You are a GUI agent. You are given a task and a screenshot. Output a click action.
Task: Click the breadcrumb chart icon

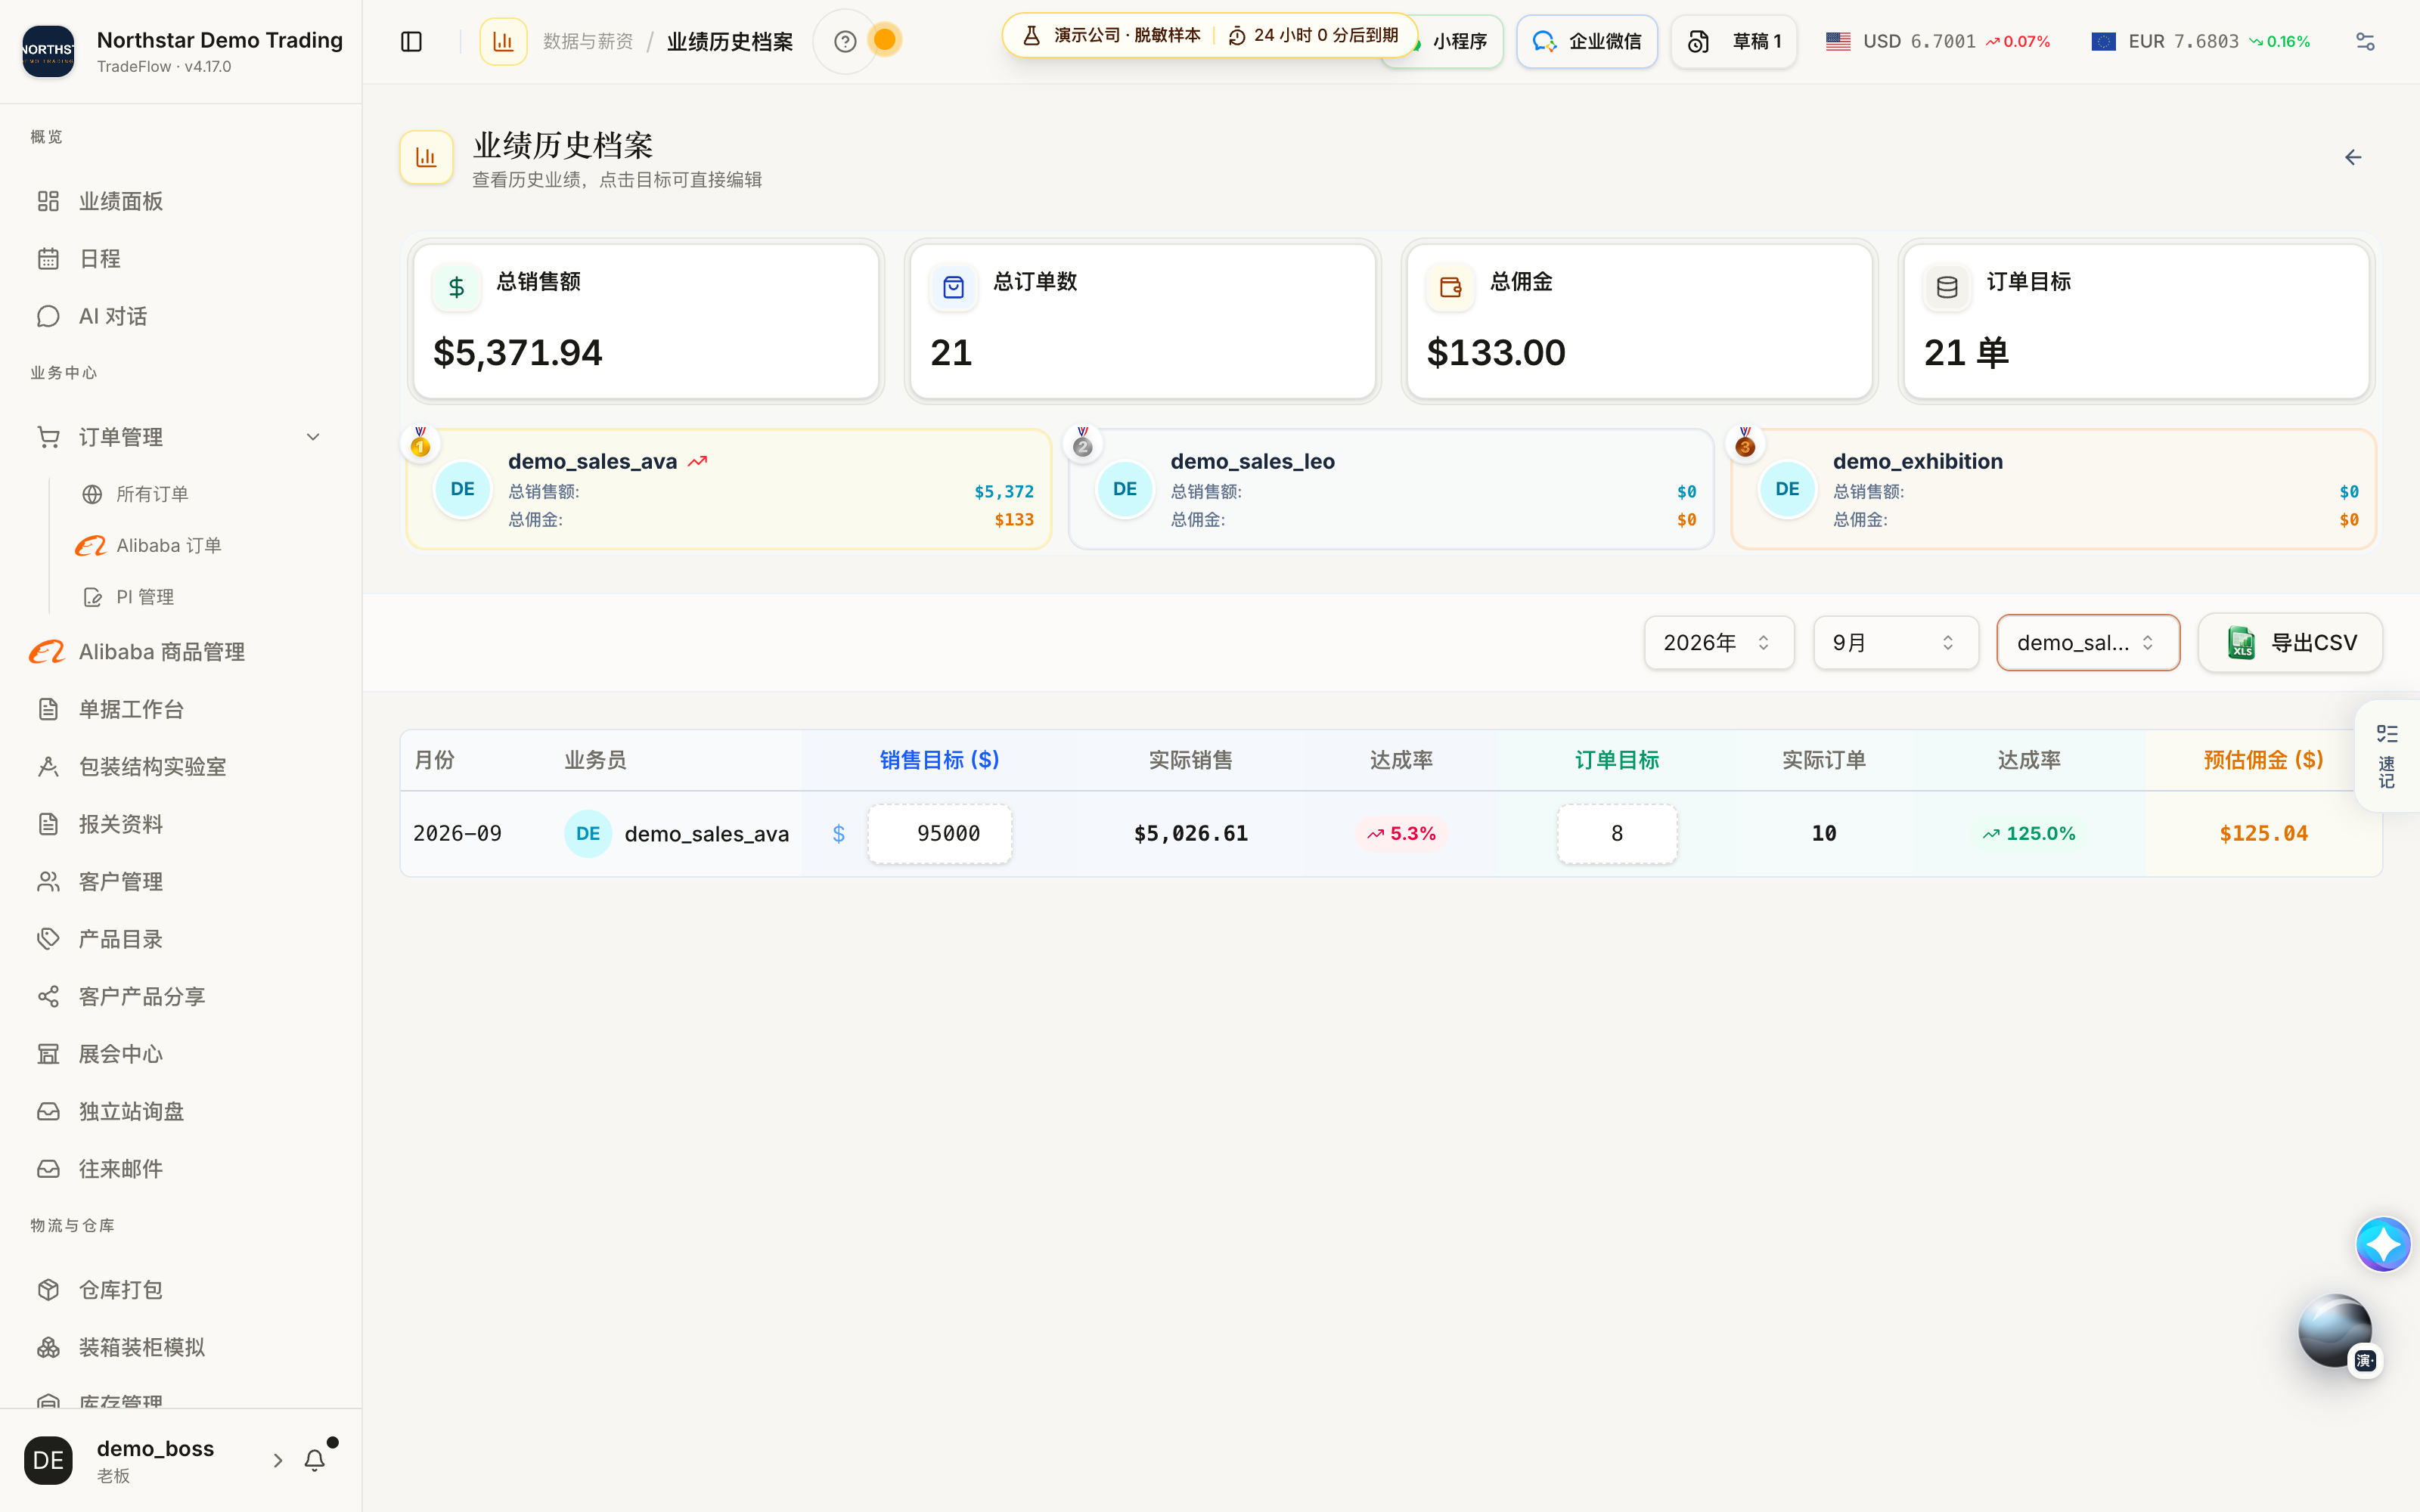(503, 41)
